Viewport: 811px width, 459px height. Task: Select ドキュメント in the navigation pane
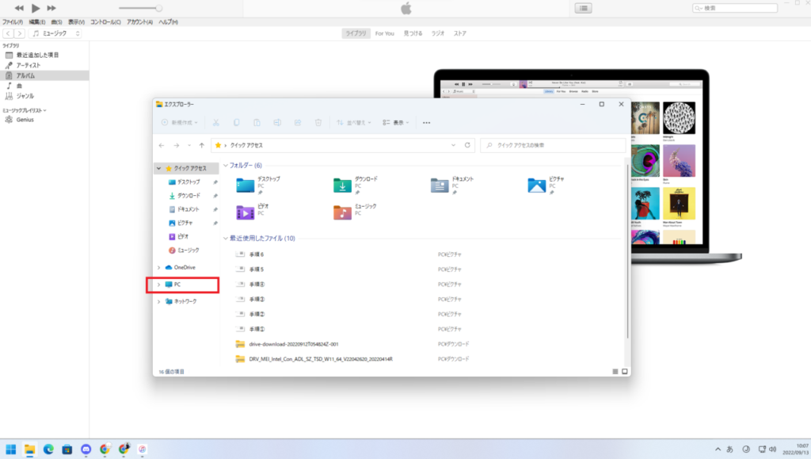pos(187,209)
